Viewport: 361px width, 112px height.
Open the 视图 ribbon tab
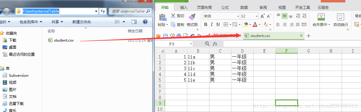tap(282, 8)
